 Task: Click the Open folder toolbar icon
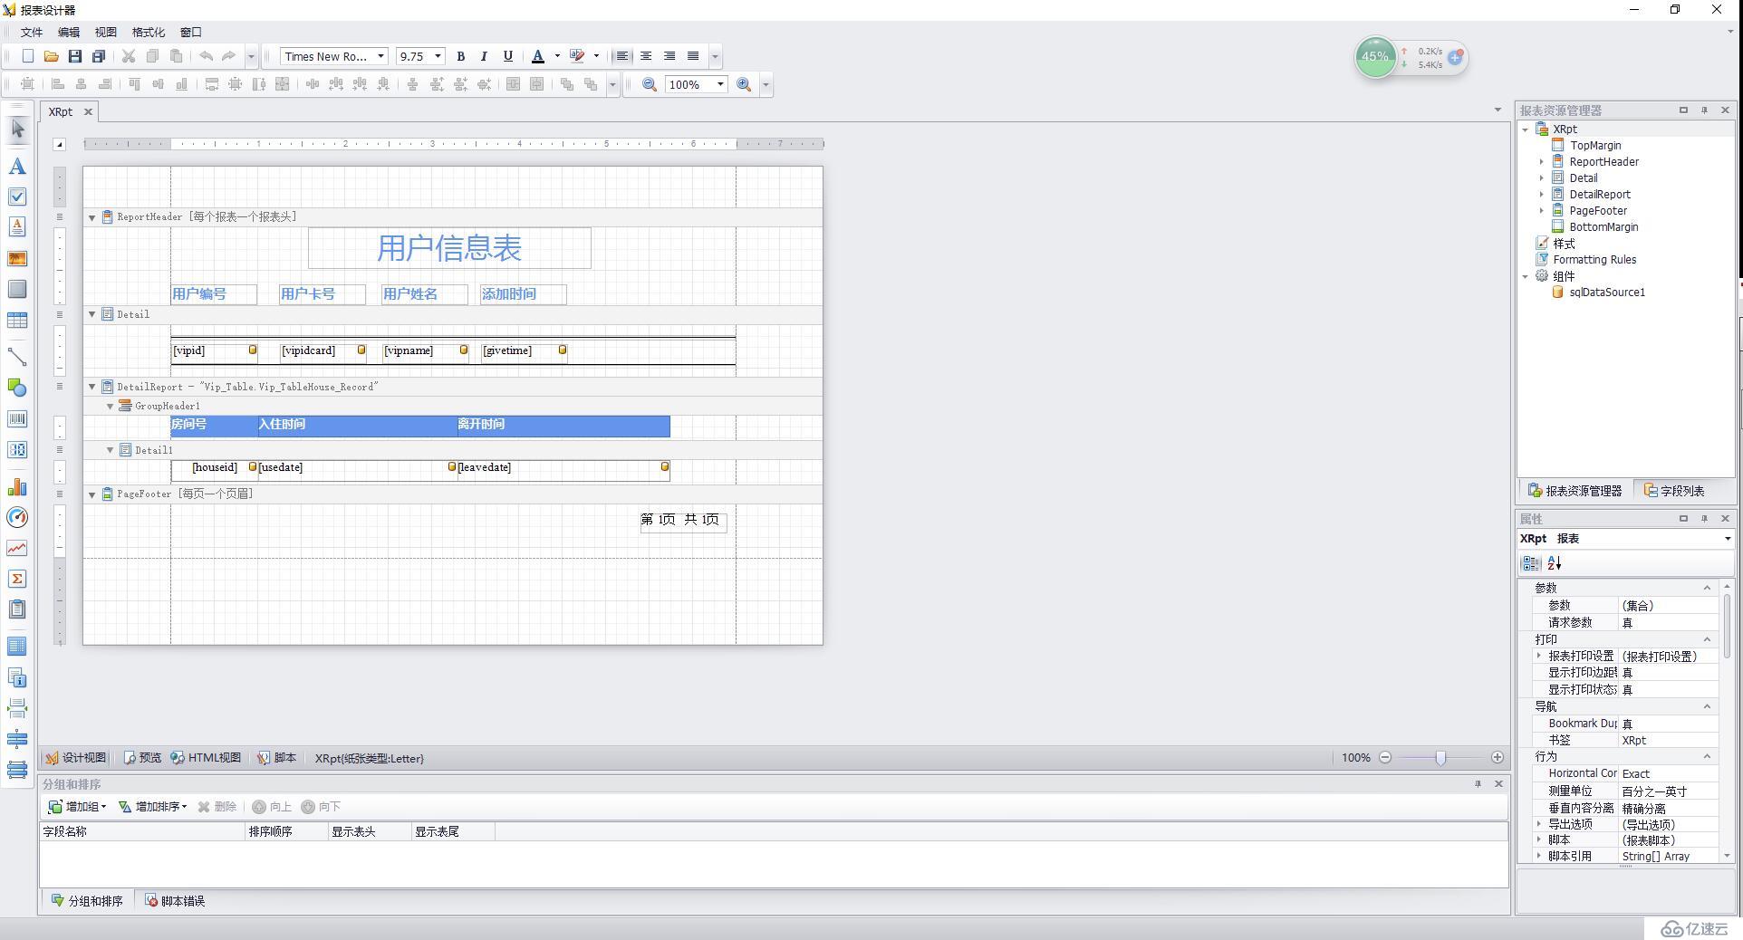pyautogui.click(x=52, y=56)
